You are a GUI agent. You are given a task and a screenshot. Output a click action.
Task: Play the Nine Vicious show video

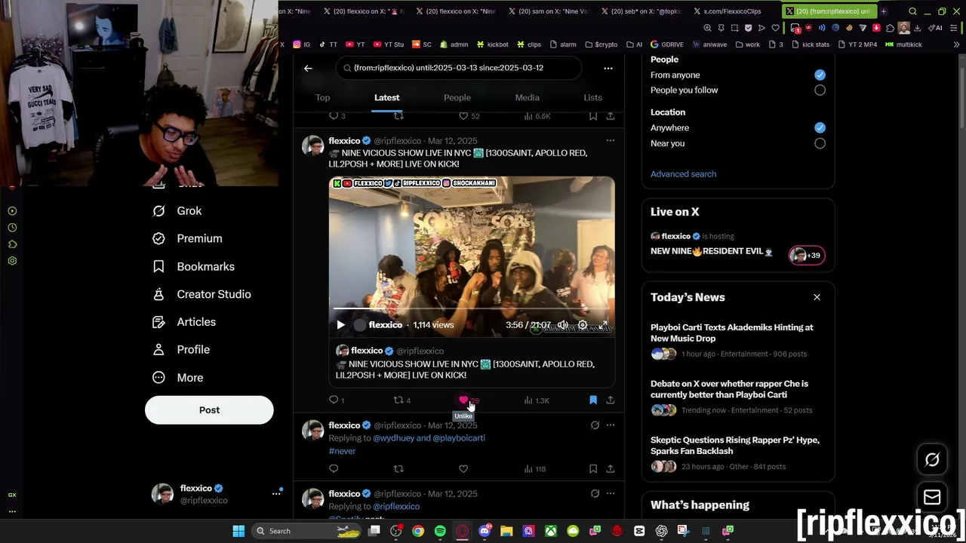tap(340, 325)
